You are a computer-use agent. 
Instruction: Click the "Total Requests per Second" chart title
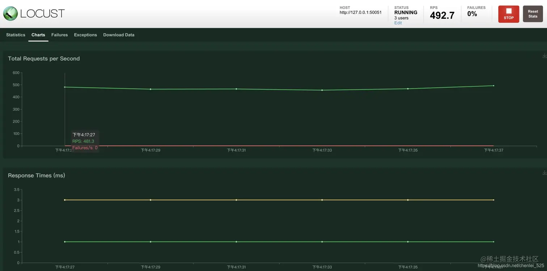pyautogui.click(x=44, y=59)
